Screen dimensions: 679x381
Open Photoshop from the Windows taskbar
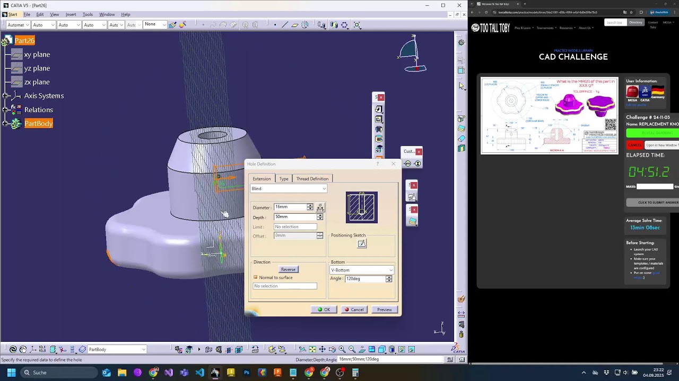pos(246,373)
